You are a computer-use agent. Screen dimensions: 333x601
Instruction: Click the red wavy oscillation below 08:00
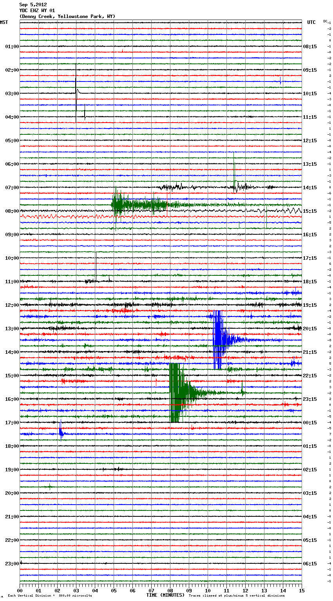59,216
